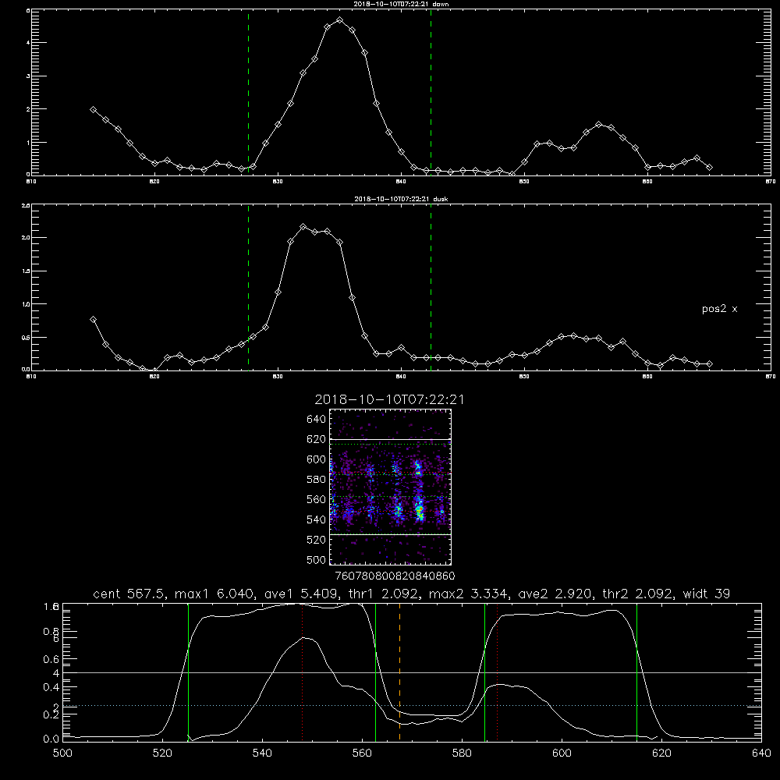Click the left green dashed line in dawn plot
Image resolution: width=780 pixels, height=780 pixels.
pos(248,92)
